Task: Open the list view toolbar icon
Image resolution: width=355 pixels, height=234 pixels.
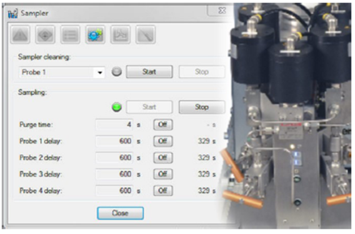Action: click(x=70, y=34)
